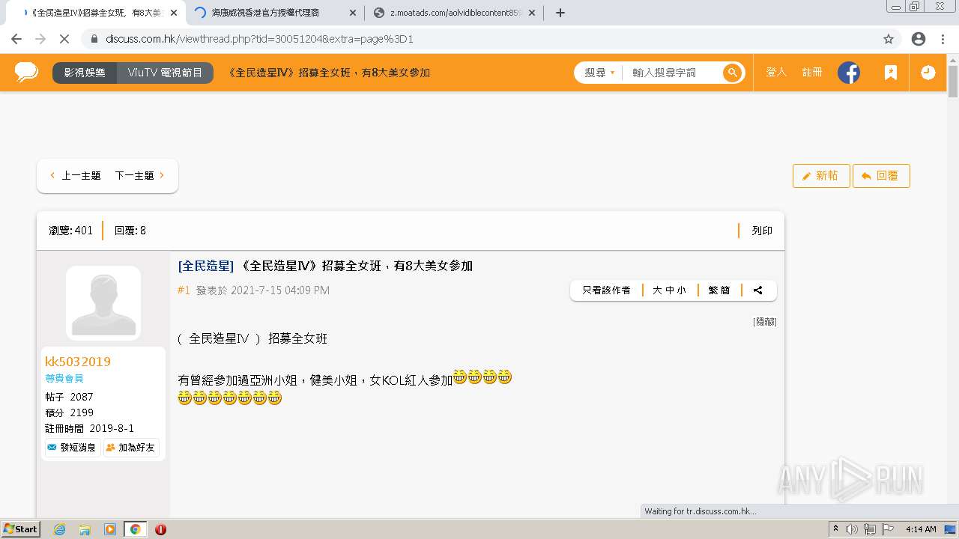Click the address bar URL
The width and height of the screenshot is (959, 539).
click(259, 39)
